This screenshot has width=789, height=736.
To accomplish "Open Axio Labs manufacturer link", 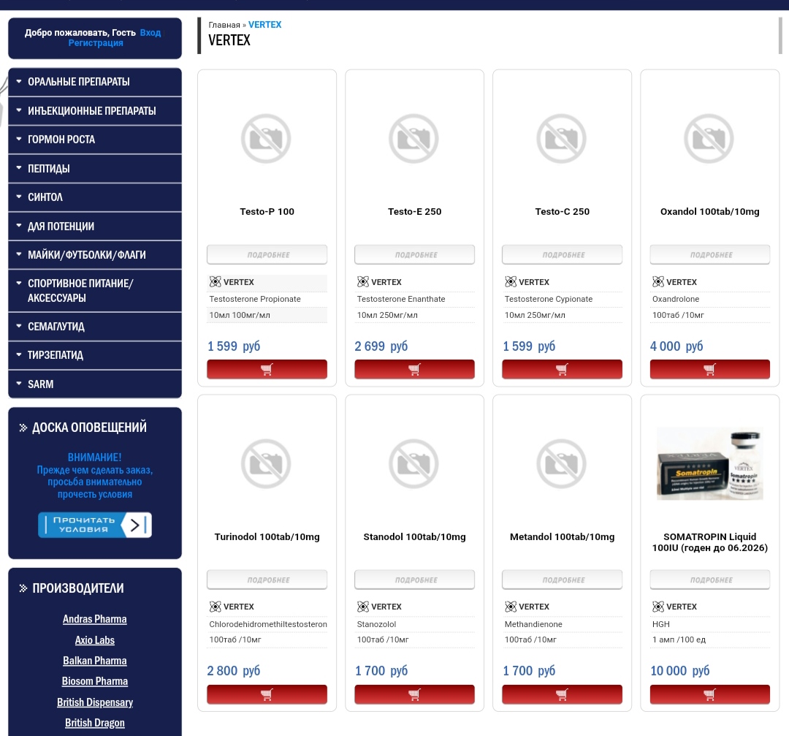I will click(94, 640).
